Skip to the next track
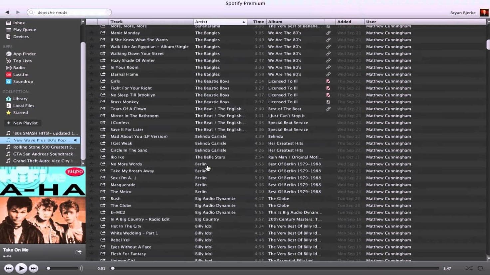The height and width of the screenshot is (275, 490). pos(34,268)
